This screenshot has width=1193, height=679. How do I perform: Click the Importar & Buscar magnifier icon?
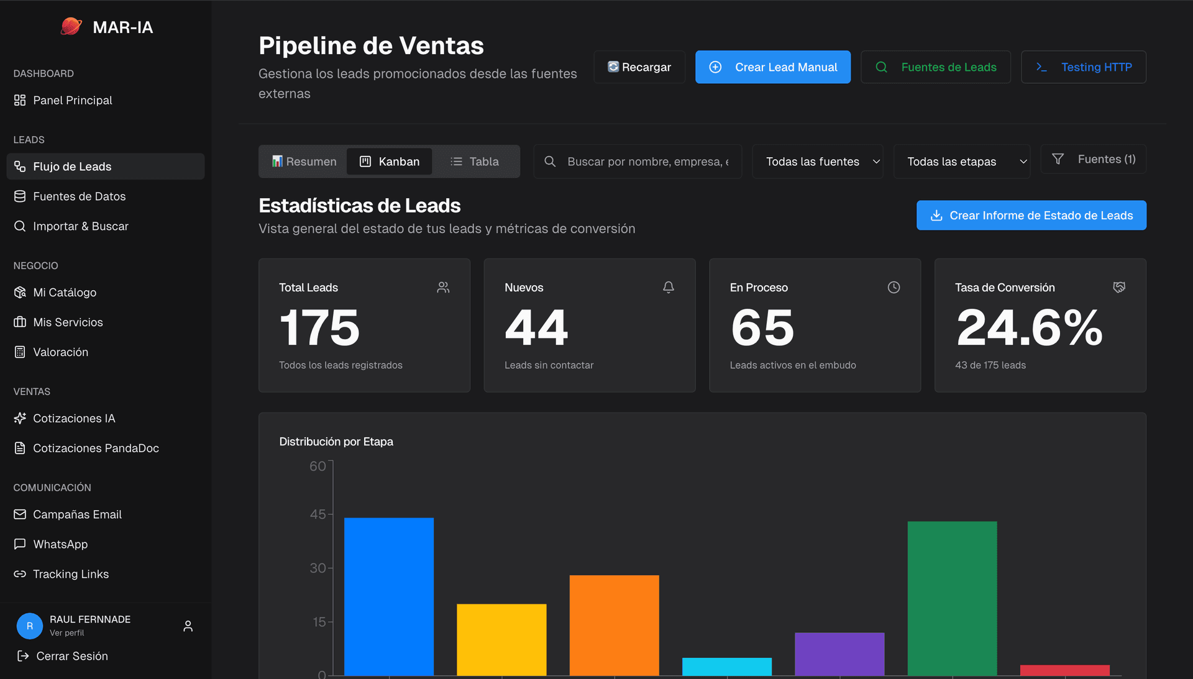(x=21, y=226)
